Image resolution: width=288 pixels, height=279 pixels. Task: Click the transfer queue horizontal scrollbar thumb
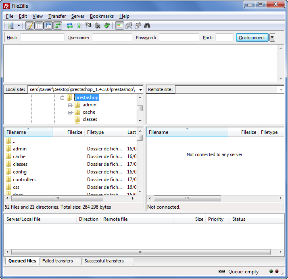(141, 252)
